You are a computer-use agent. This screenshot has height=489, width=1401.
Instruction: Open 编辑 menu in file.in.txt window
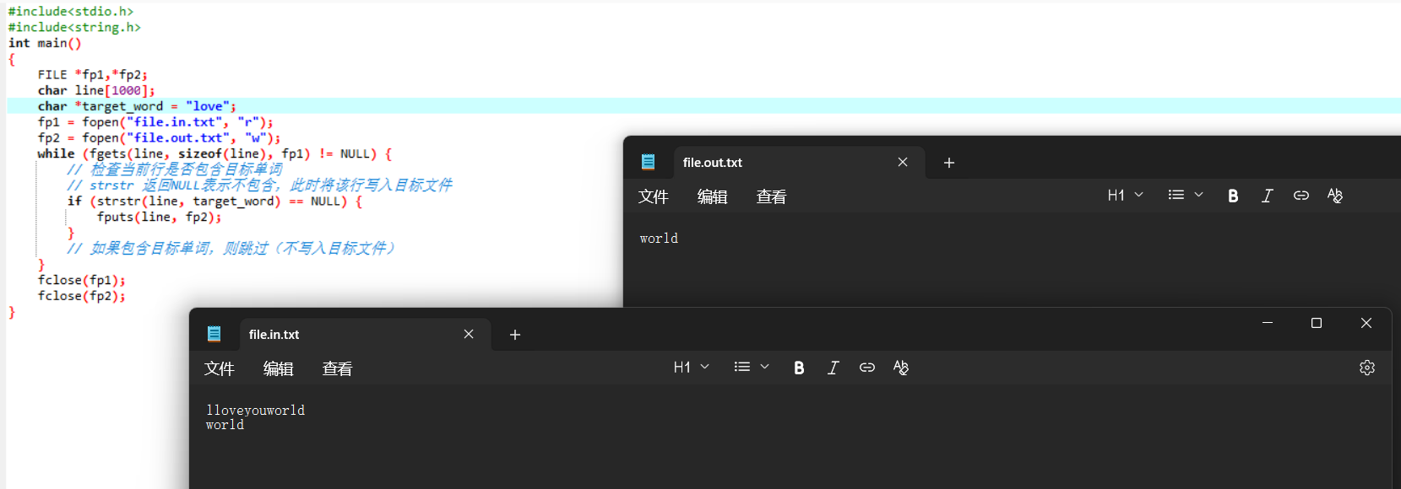click(279, 368)
